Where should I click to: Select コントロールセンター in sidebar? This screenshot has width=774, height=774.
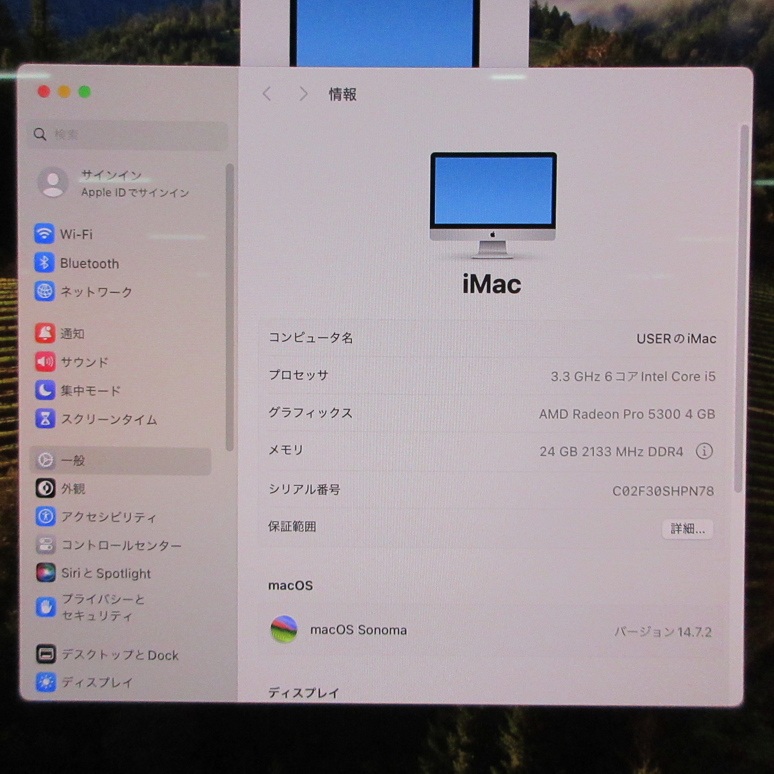point(121,545)
